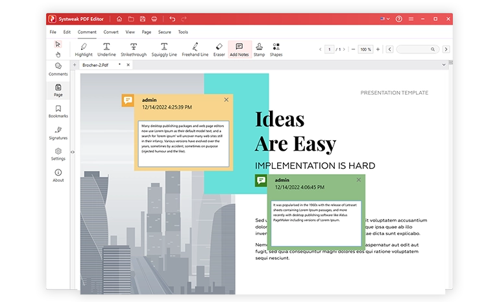Open the hamburger menu in title bar
The height and width of the screenshot is (302, 499).
(411, 19)
